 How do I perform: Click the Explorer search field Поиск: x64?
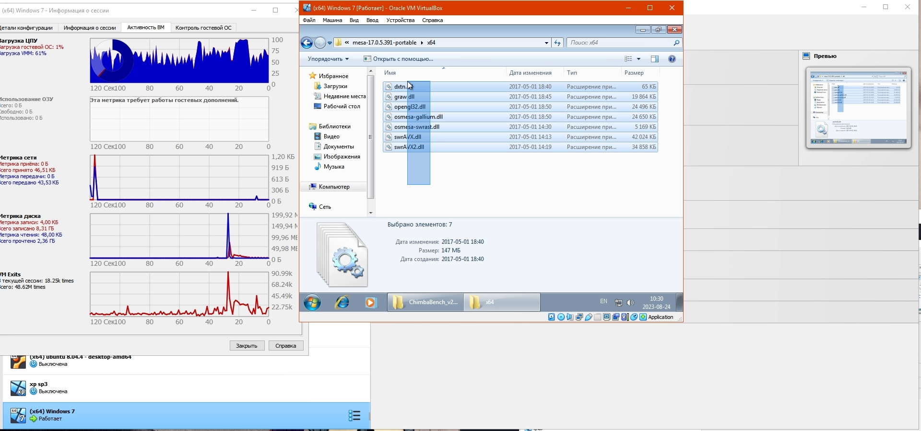point(619,43)
